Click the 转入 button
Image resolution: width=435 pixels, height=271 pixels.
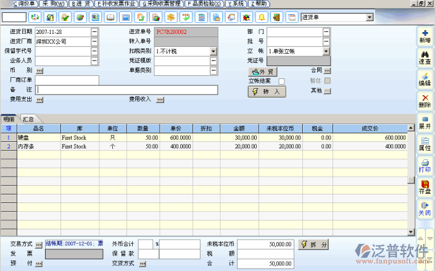pyautogui.click(x=267, y=91)
